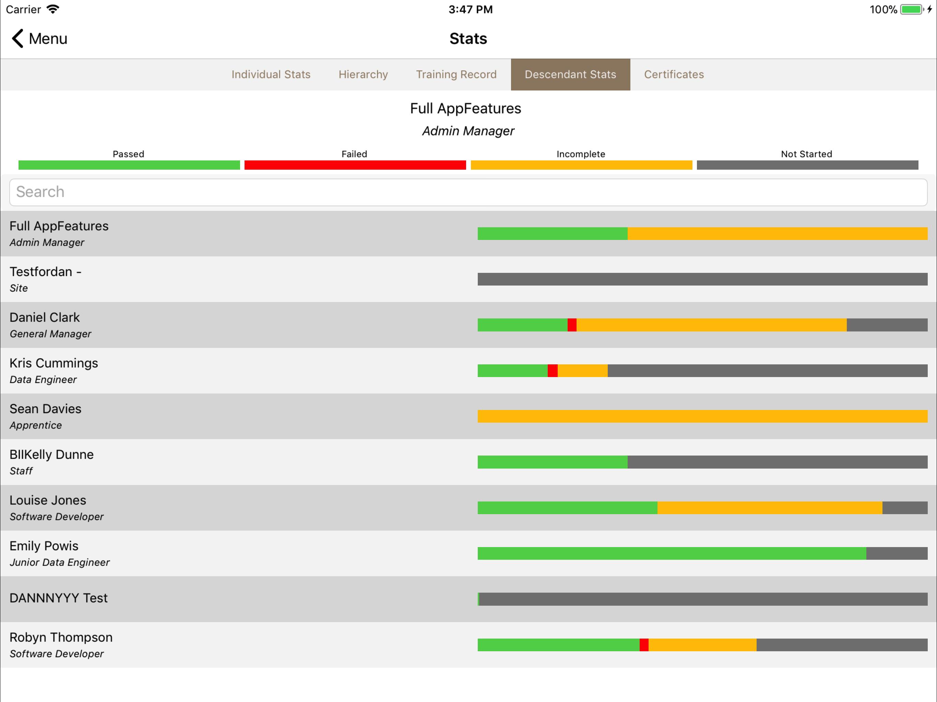Viewport: 937px width, 702px height.
Task: Tap Louise Jones progress bar
Action: point(702,508)
